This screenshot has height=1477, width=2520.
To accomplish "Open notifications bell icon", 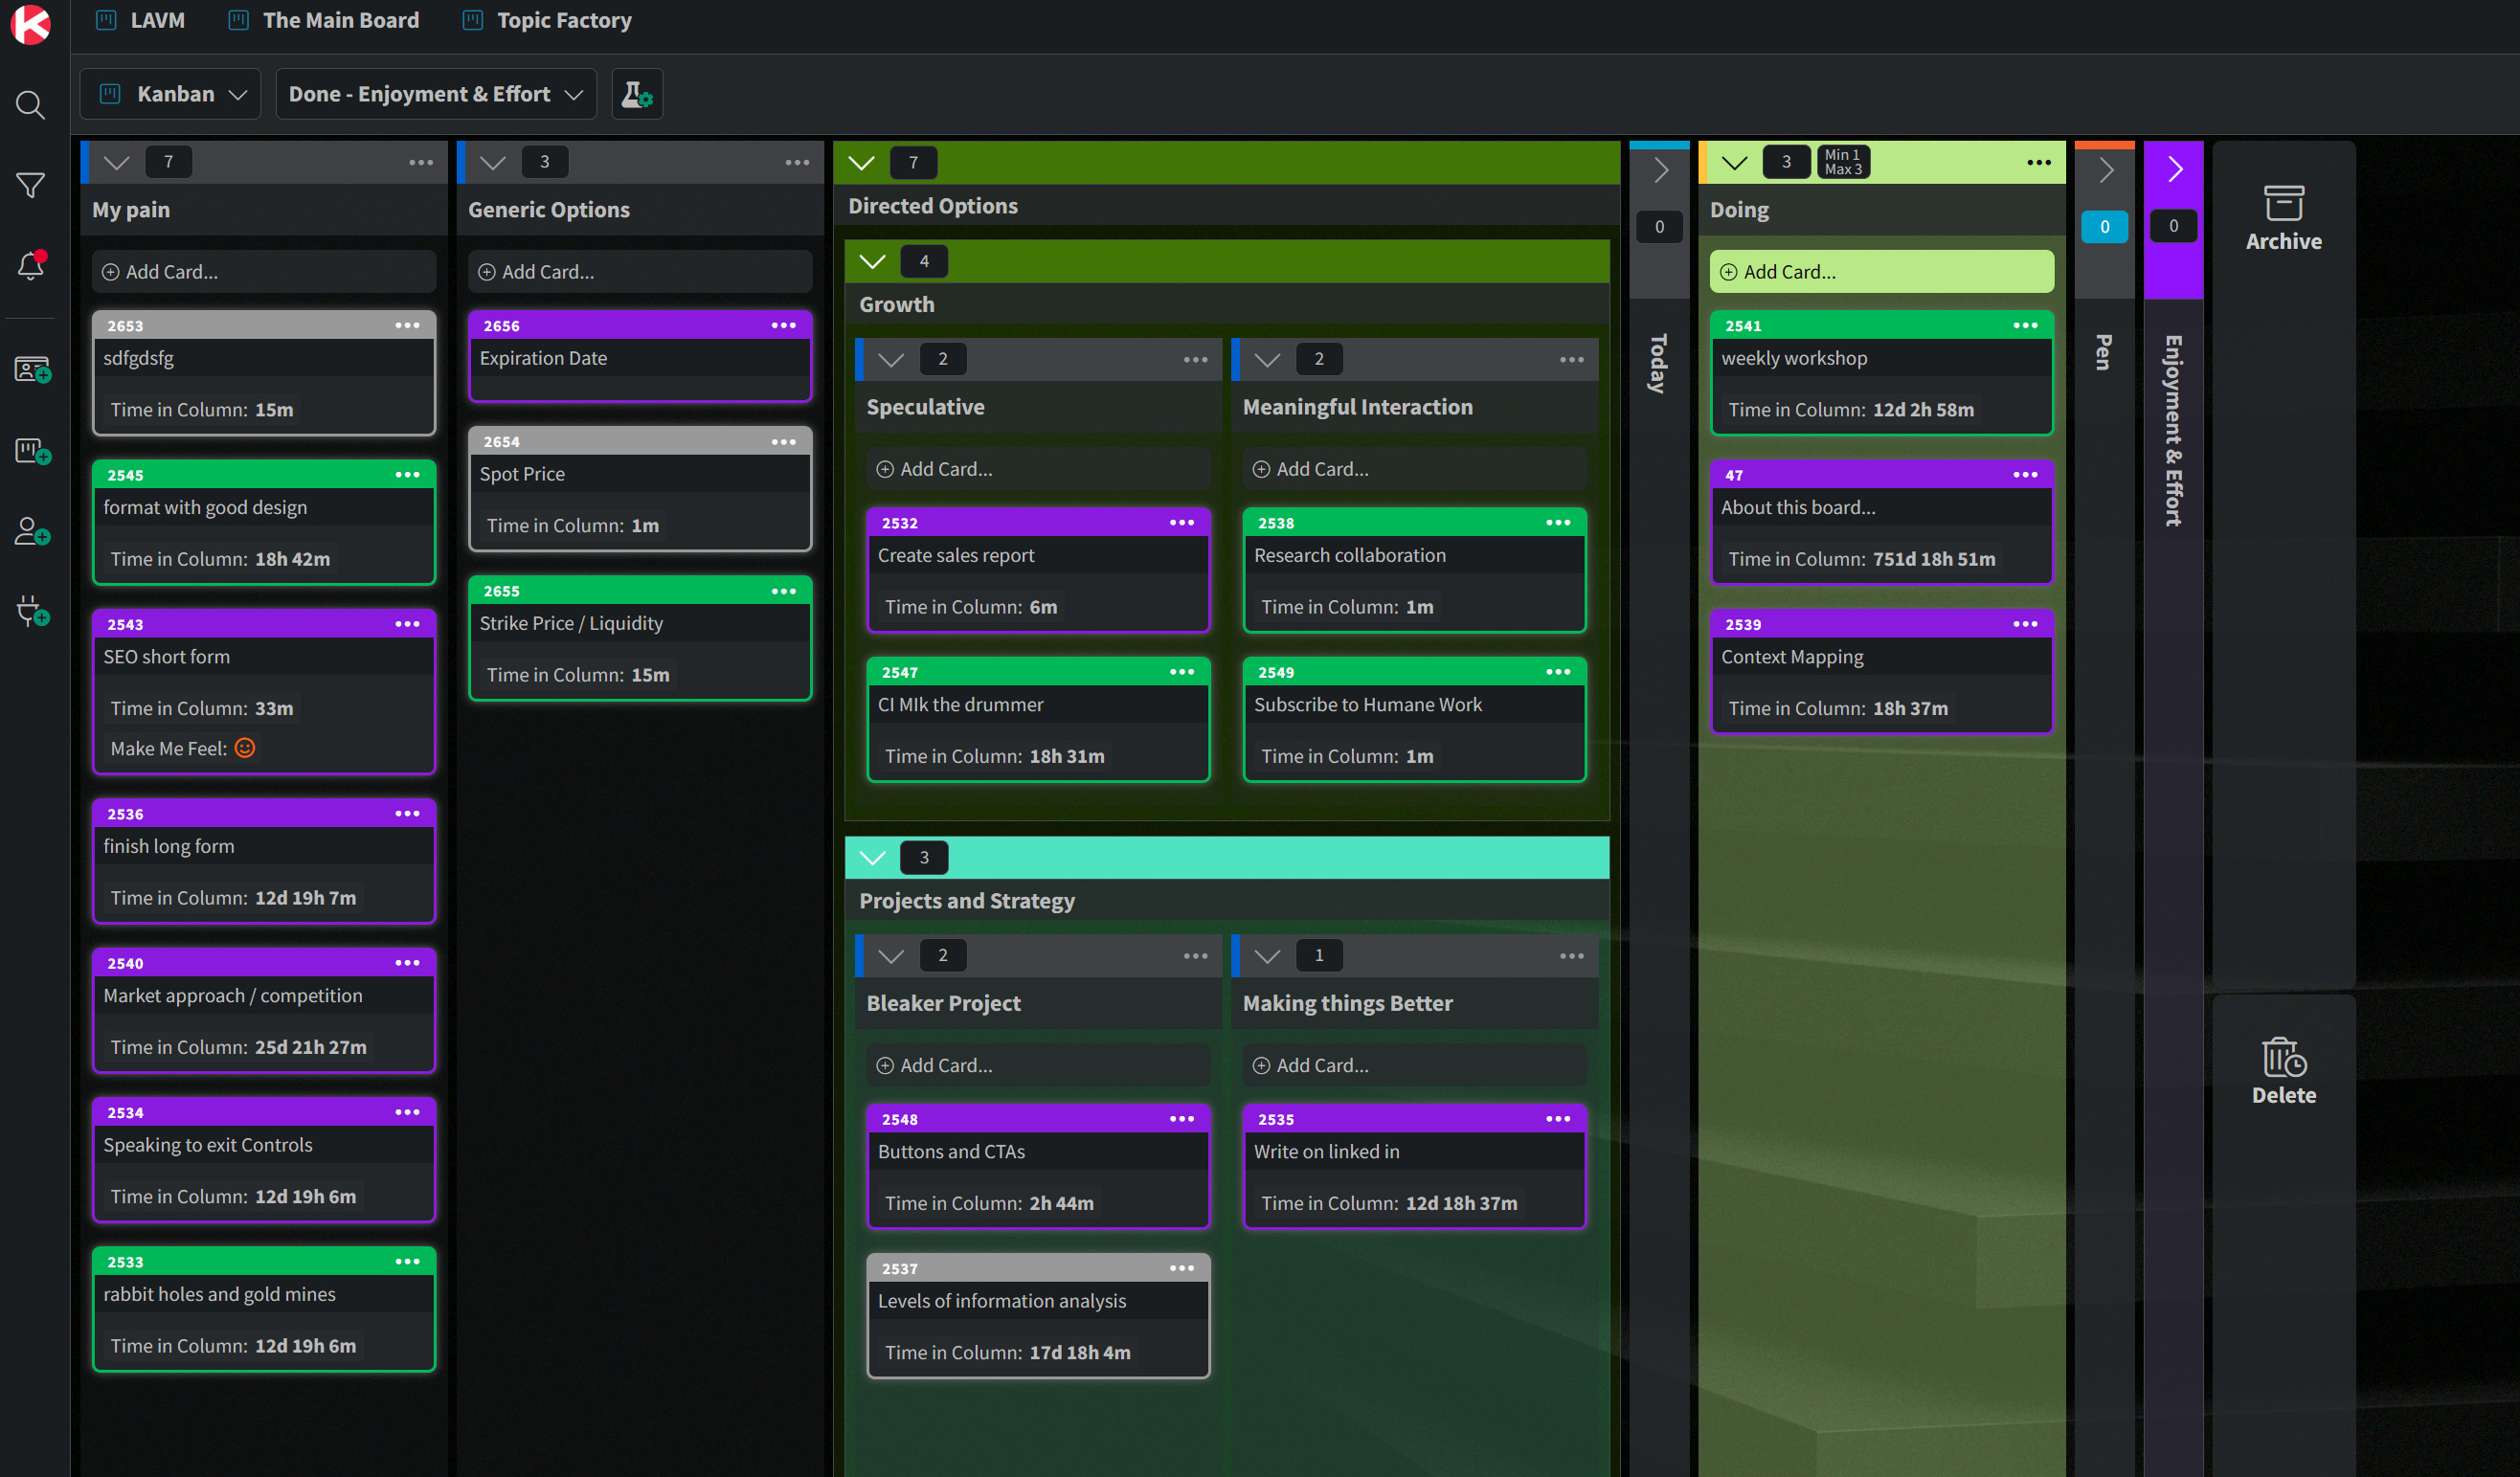I will point(30,265).
